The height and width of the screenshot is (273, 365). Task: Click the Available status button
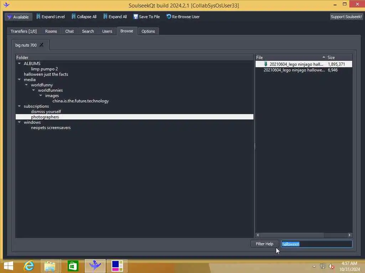[x=19, y=17]
